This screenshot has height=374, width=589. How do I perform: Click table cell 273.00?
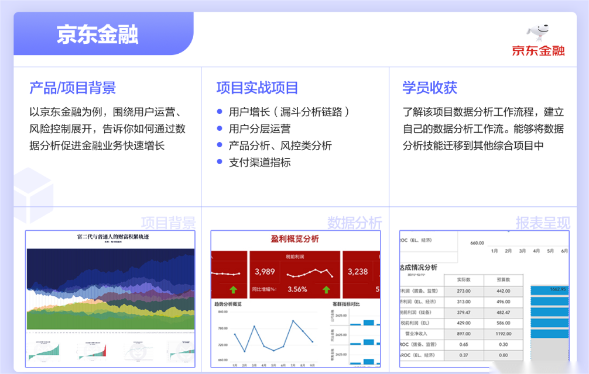464,291
